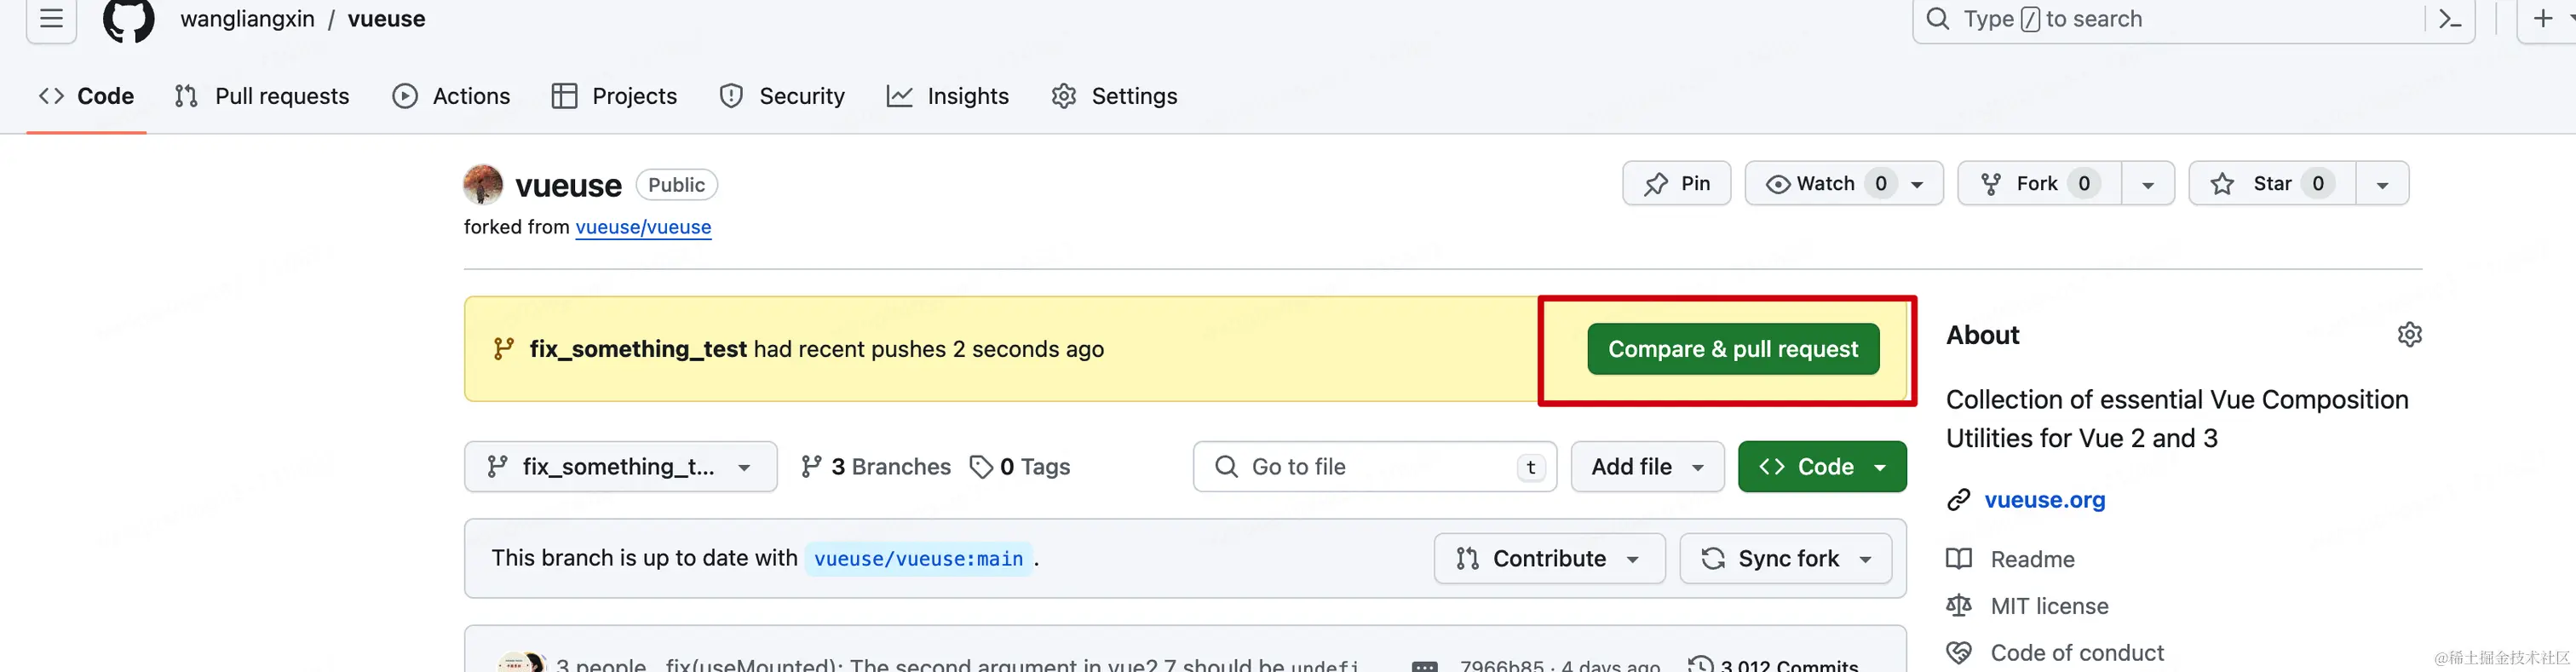
Task: Star the vueuse repository
Action: click(2272, 184)
